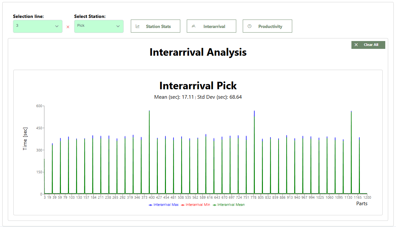Switch to the Productivity view
Viewport: 396px width, 229px height.
270,26
